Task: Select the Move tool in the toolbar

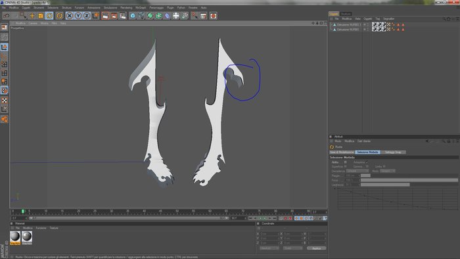Action: [x=32, y=16]
